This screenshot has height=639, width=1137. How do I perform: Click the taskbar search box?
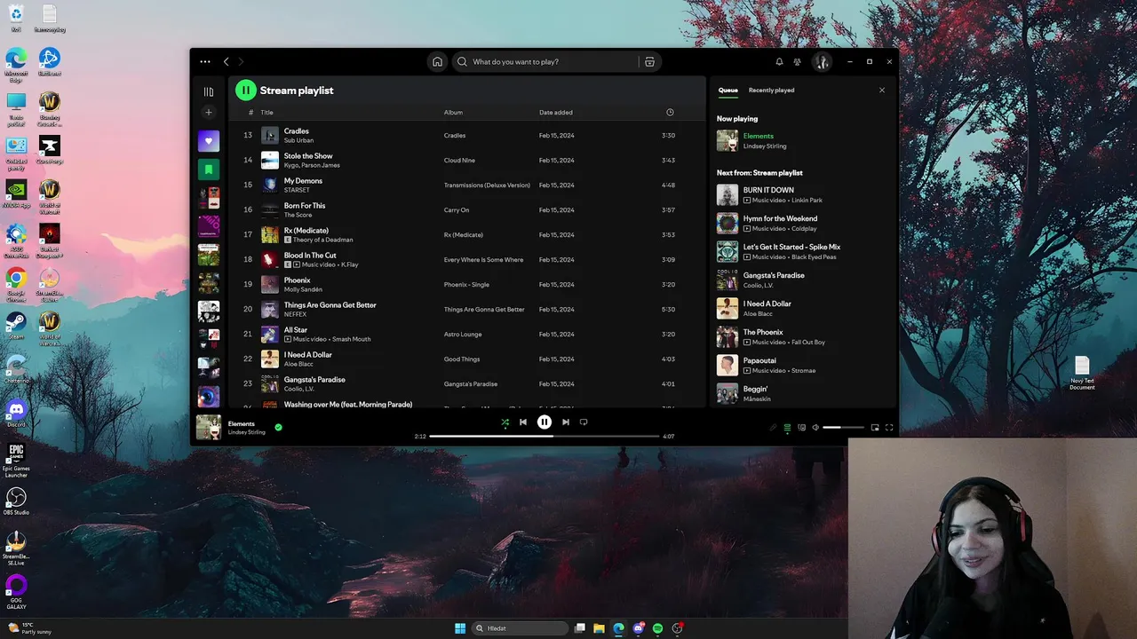(x=520, y=628)
